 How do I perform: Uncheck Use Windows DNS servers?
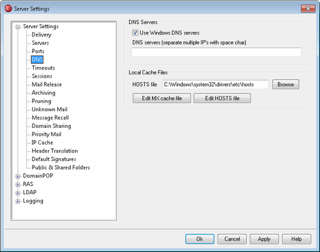point(135,33)
